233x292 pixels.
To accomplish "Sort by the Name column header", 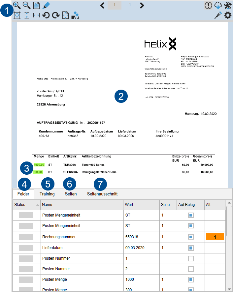I will pos(82,204).
